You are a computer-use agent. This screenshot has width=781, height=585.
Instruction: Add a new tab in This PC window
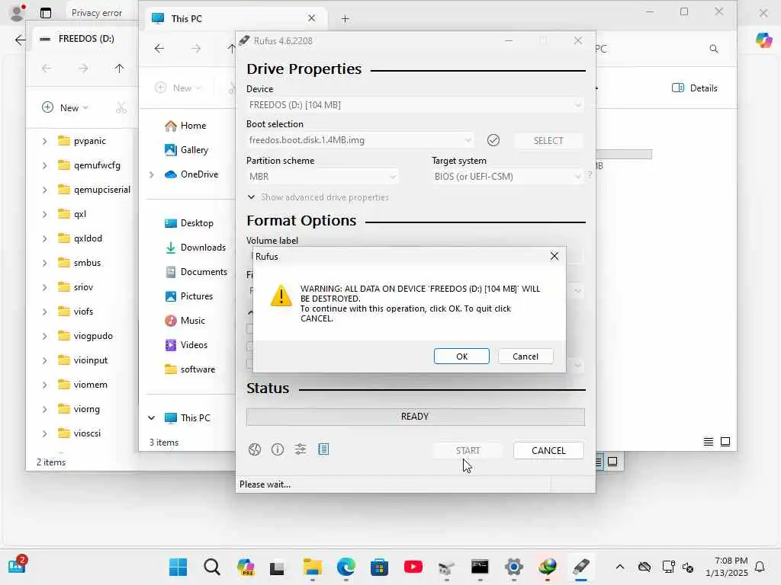[x=346, y=19]
